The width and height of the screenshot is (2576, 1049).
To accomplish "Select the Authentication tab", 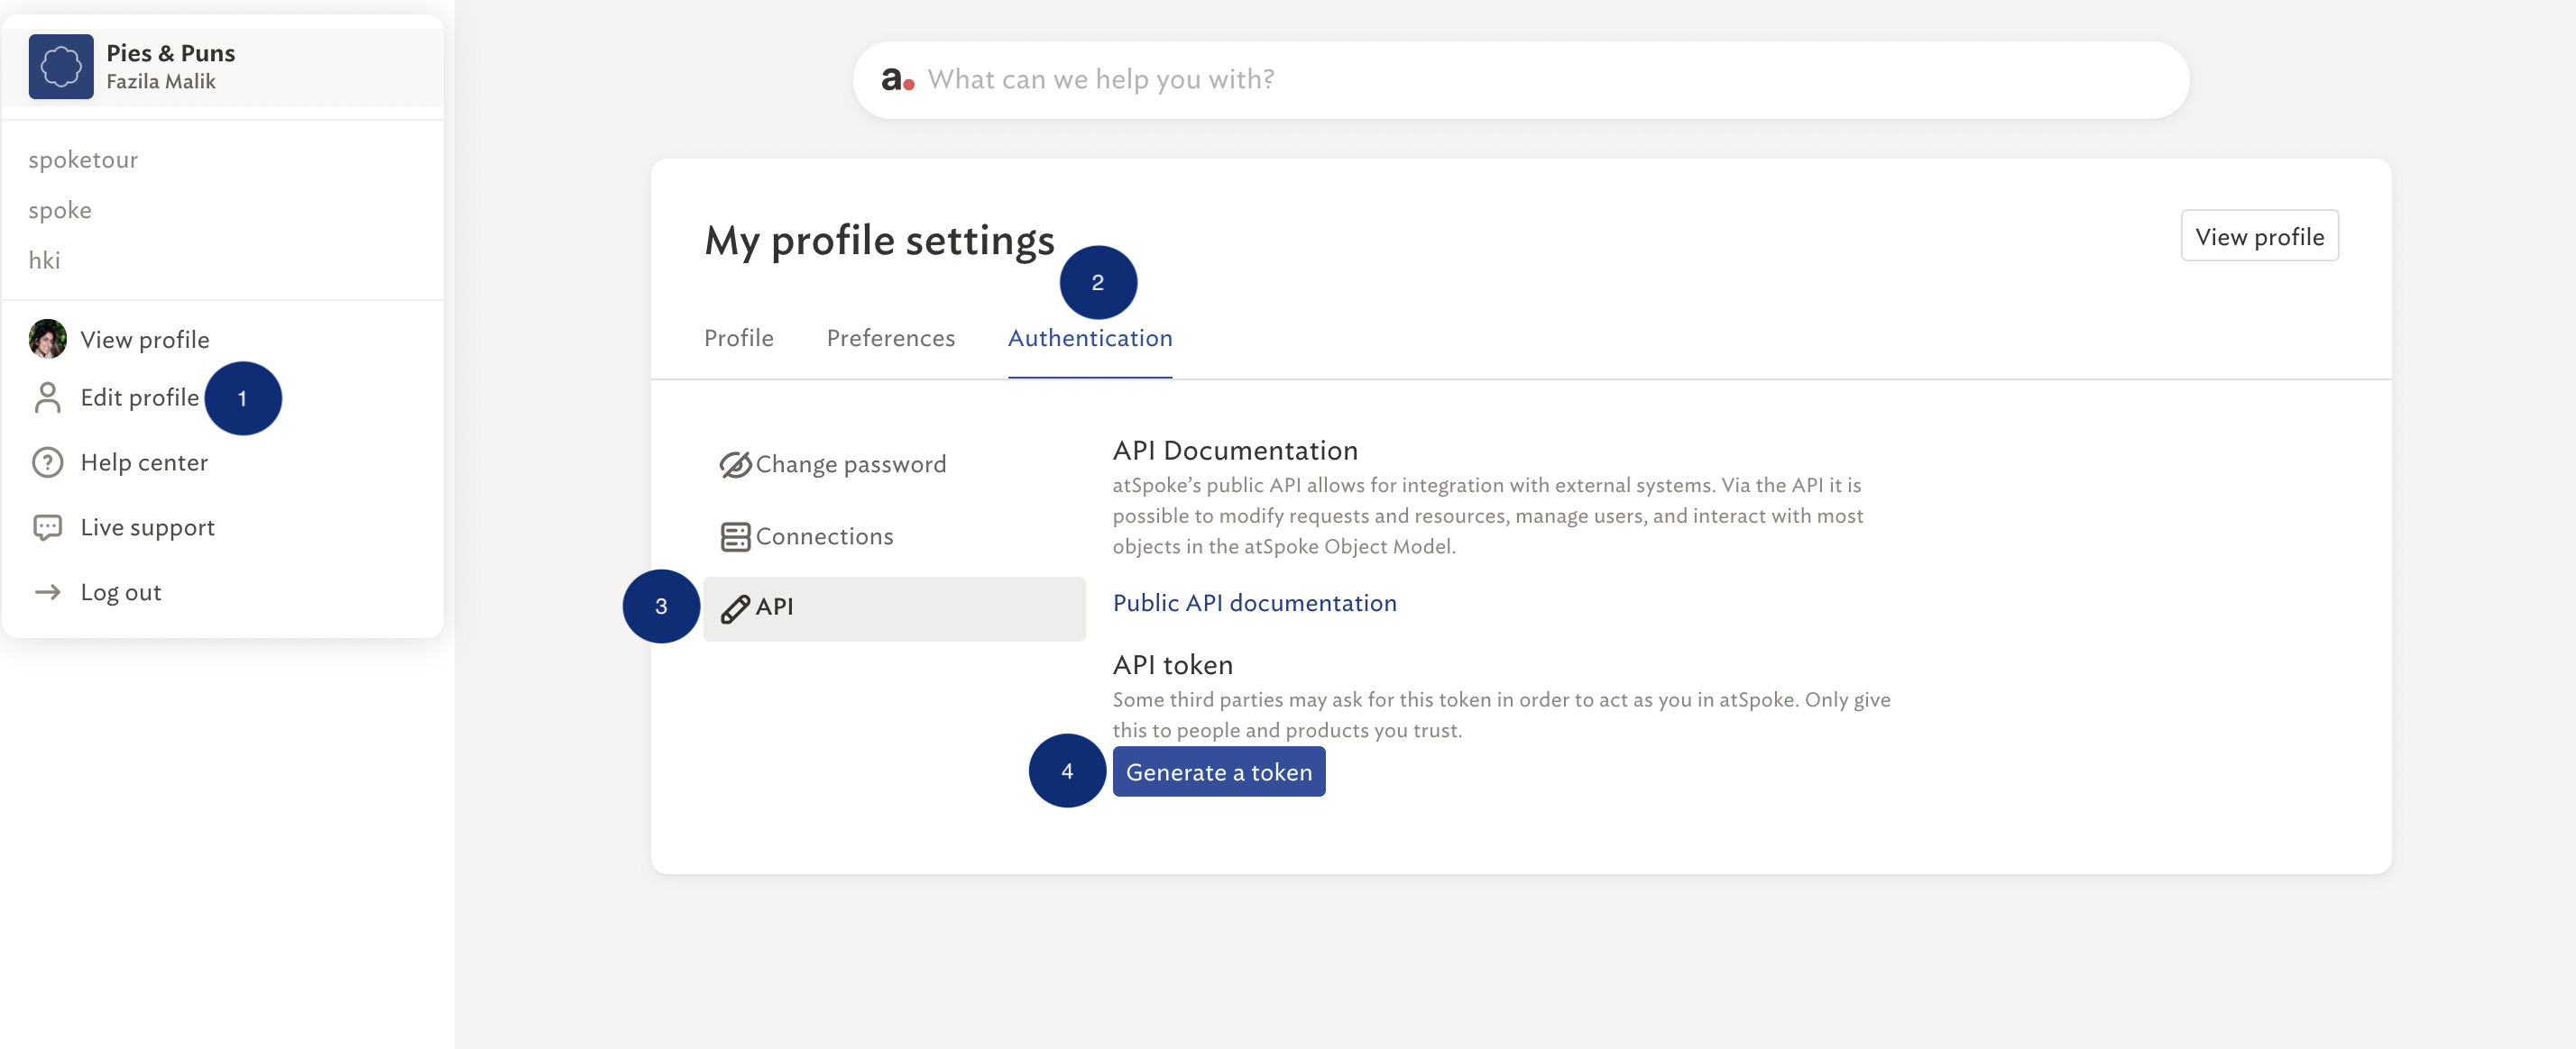I will [x=1090, y=338].
